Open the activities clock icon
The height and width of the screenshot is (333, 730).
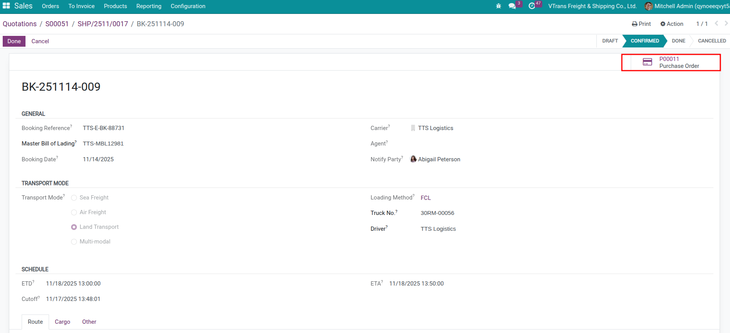click(x=532, y=6)
